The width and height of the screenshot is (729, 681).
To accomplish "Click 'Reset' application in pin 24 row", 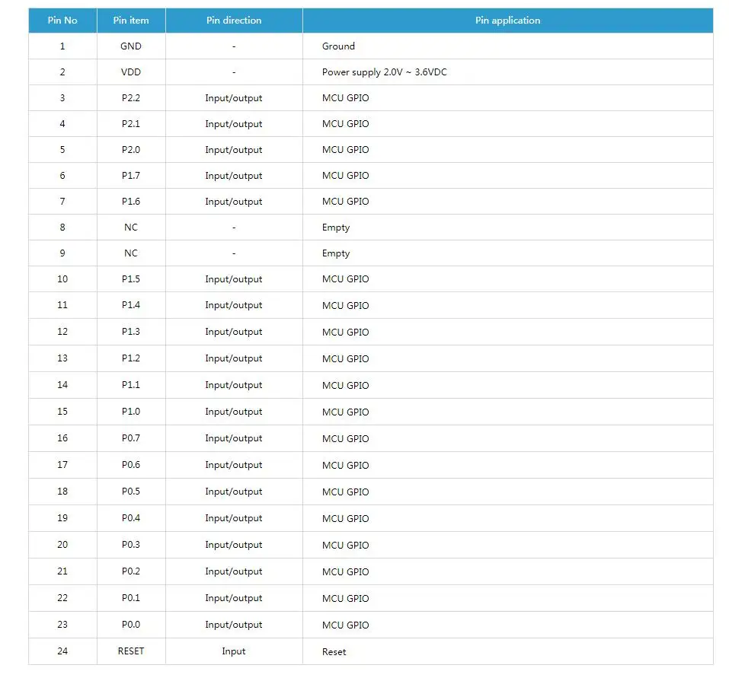I will 334,652.
